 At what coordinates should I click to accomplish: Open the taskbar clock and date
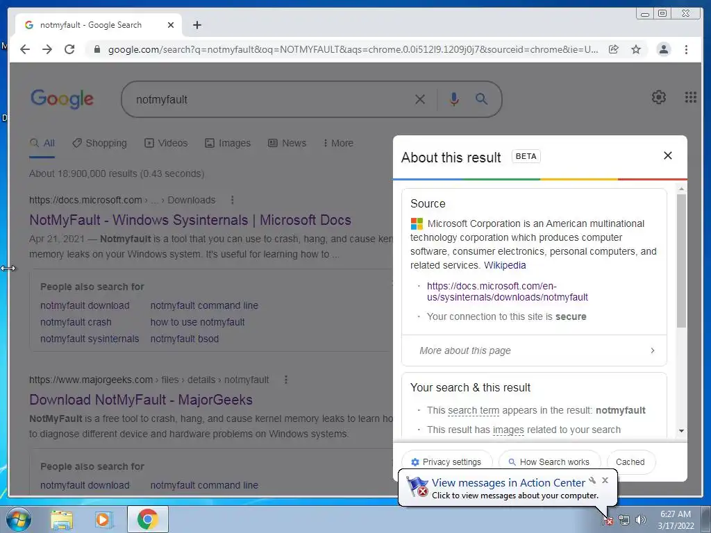point(676,520)
